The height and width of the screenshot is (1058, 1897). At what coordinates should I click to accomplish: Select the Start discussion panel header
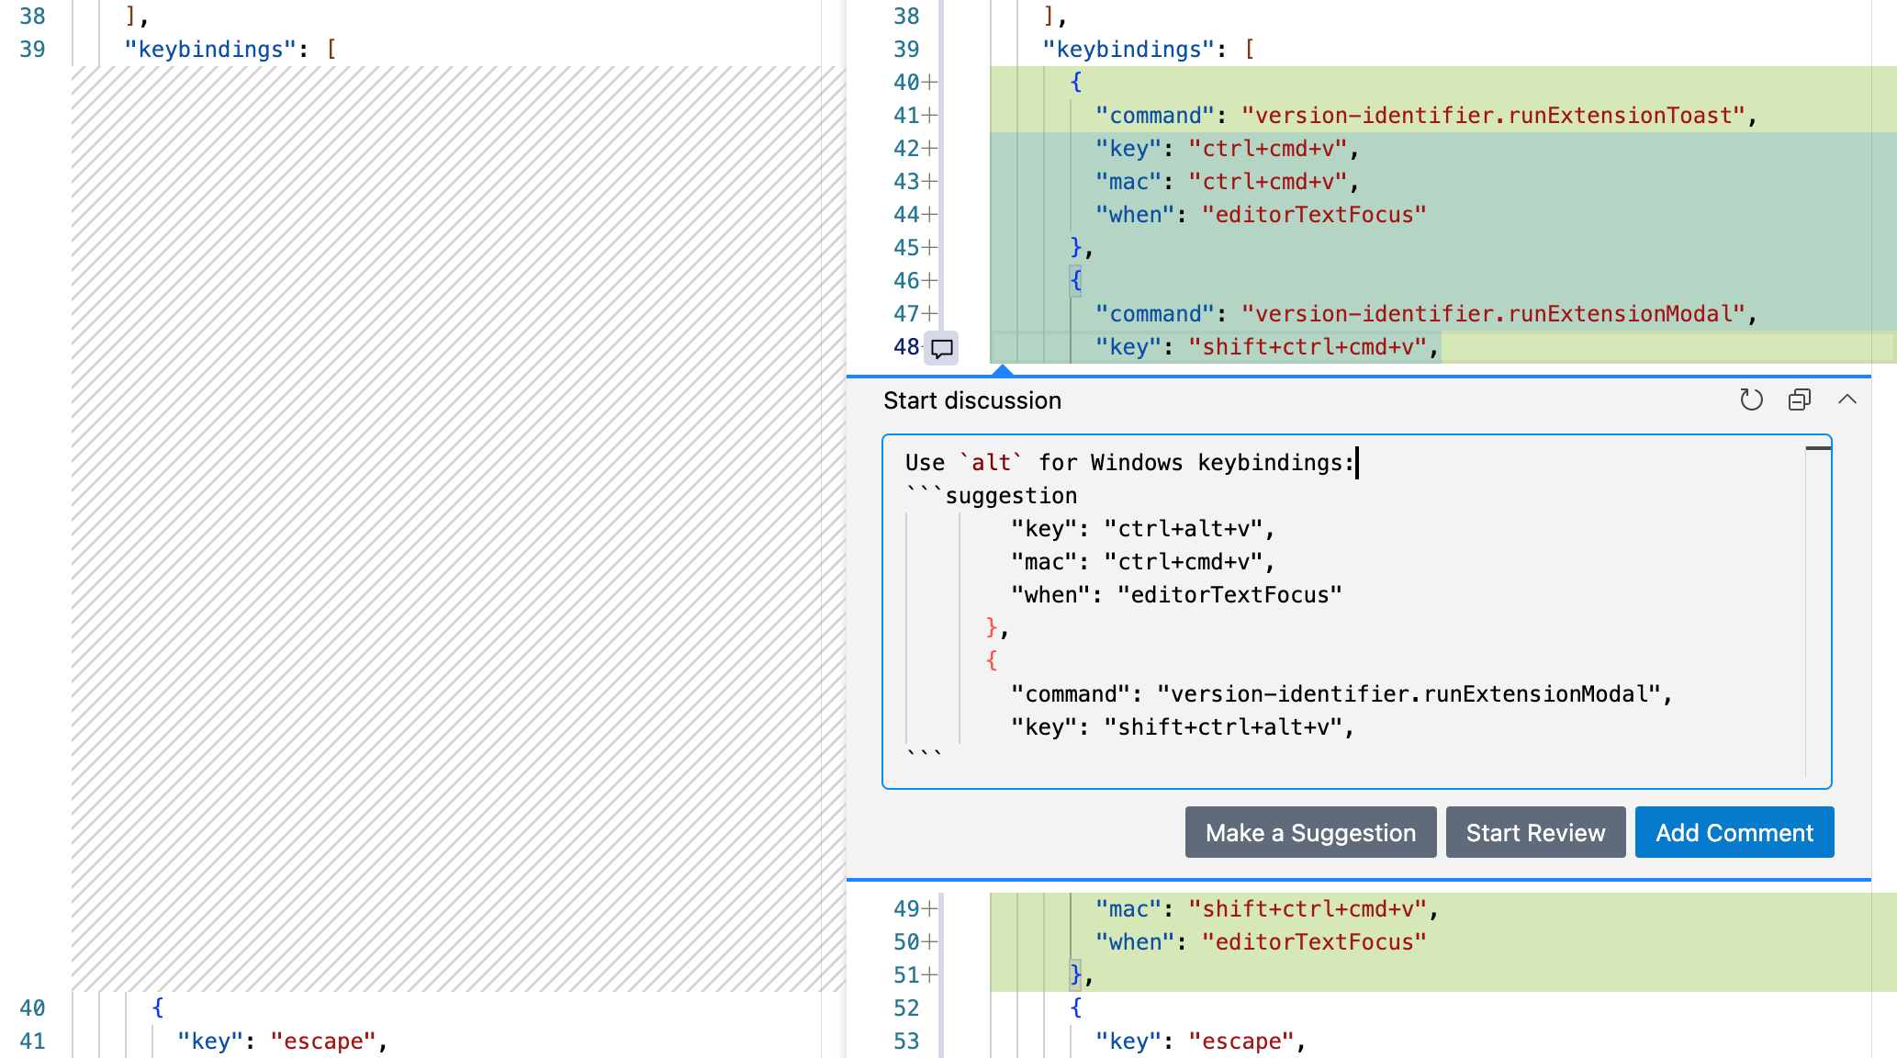point(970,401)
